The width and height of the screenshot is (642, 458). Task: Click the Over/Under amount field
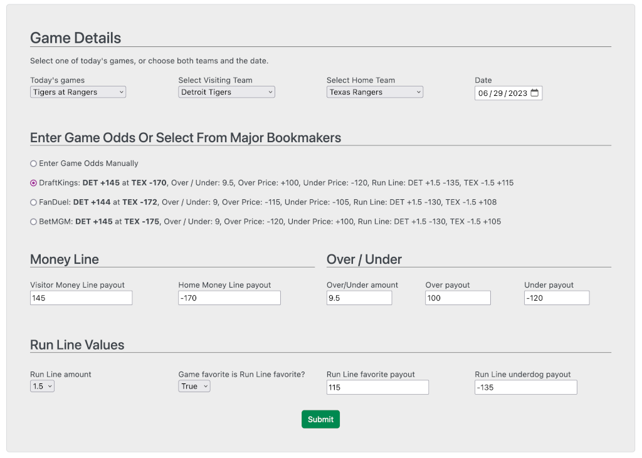359,297
